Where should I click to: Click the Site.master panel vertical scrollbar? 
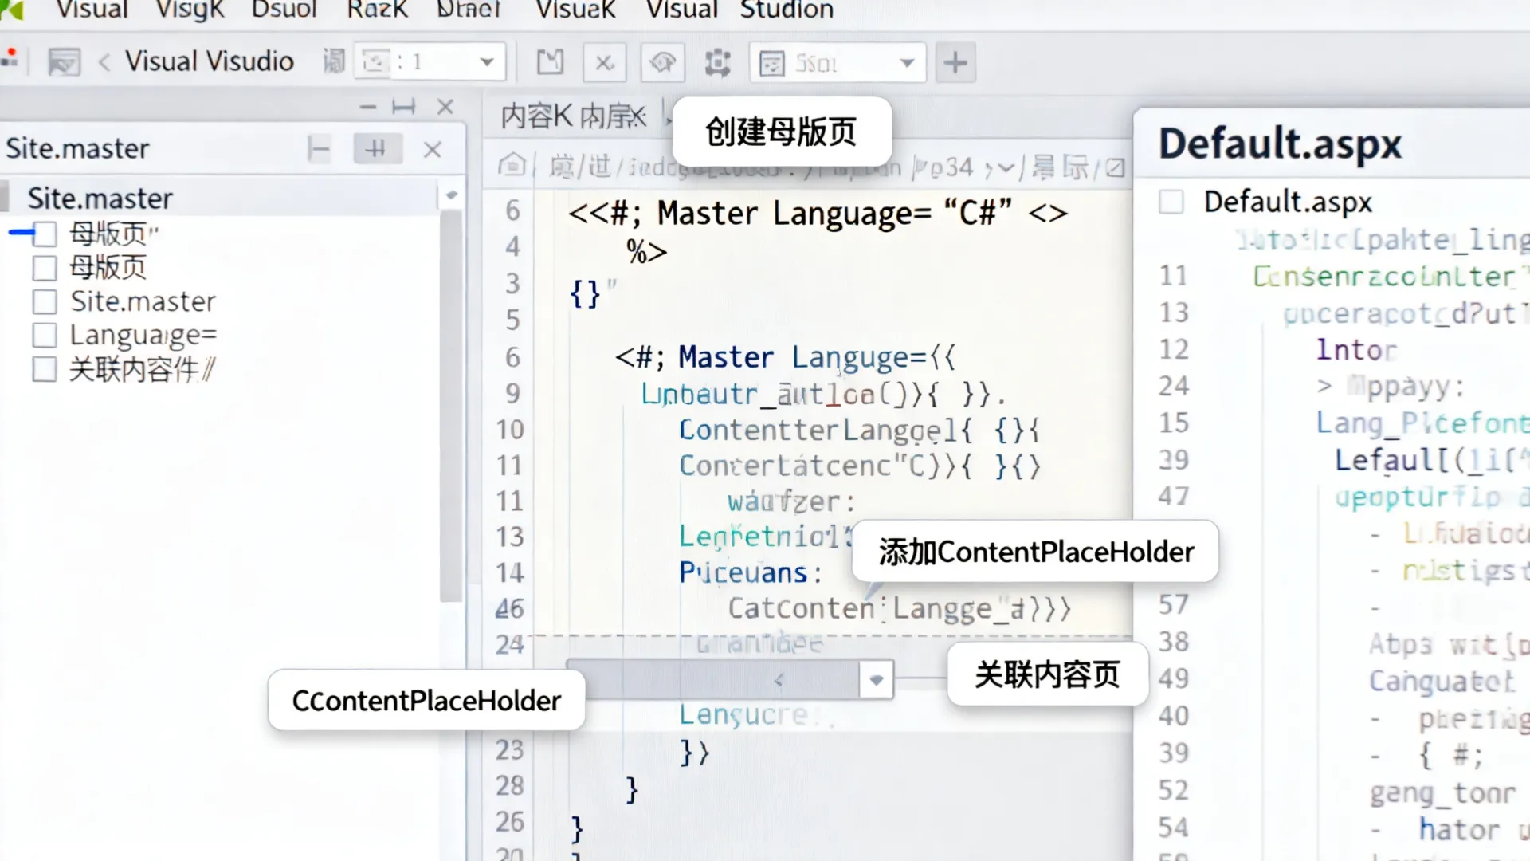pos(451,405)
